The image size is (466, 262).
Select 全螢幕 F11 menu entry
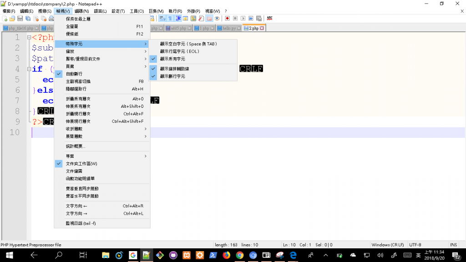click(x=102, y=26)
